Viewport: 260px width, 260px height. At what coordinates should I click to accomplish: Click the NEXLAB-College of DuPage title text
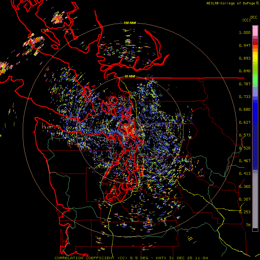point(231,3)
